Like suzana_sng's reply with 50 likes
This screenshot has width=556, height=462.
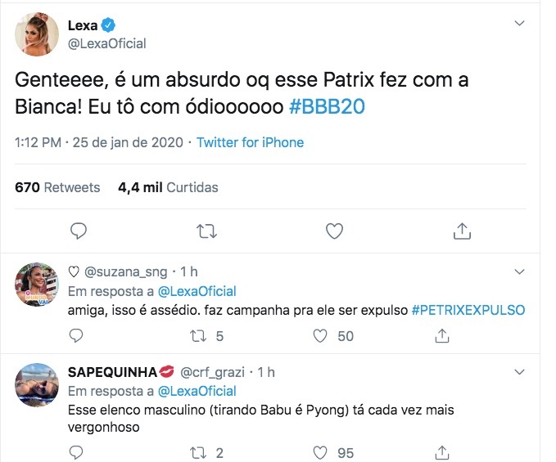point(322,335)
